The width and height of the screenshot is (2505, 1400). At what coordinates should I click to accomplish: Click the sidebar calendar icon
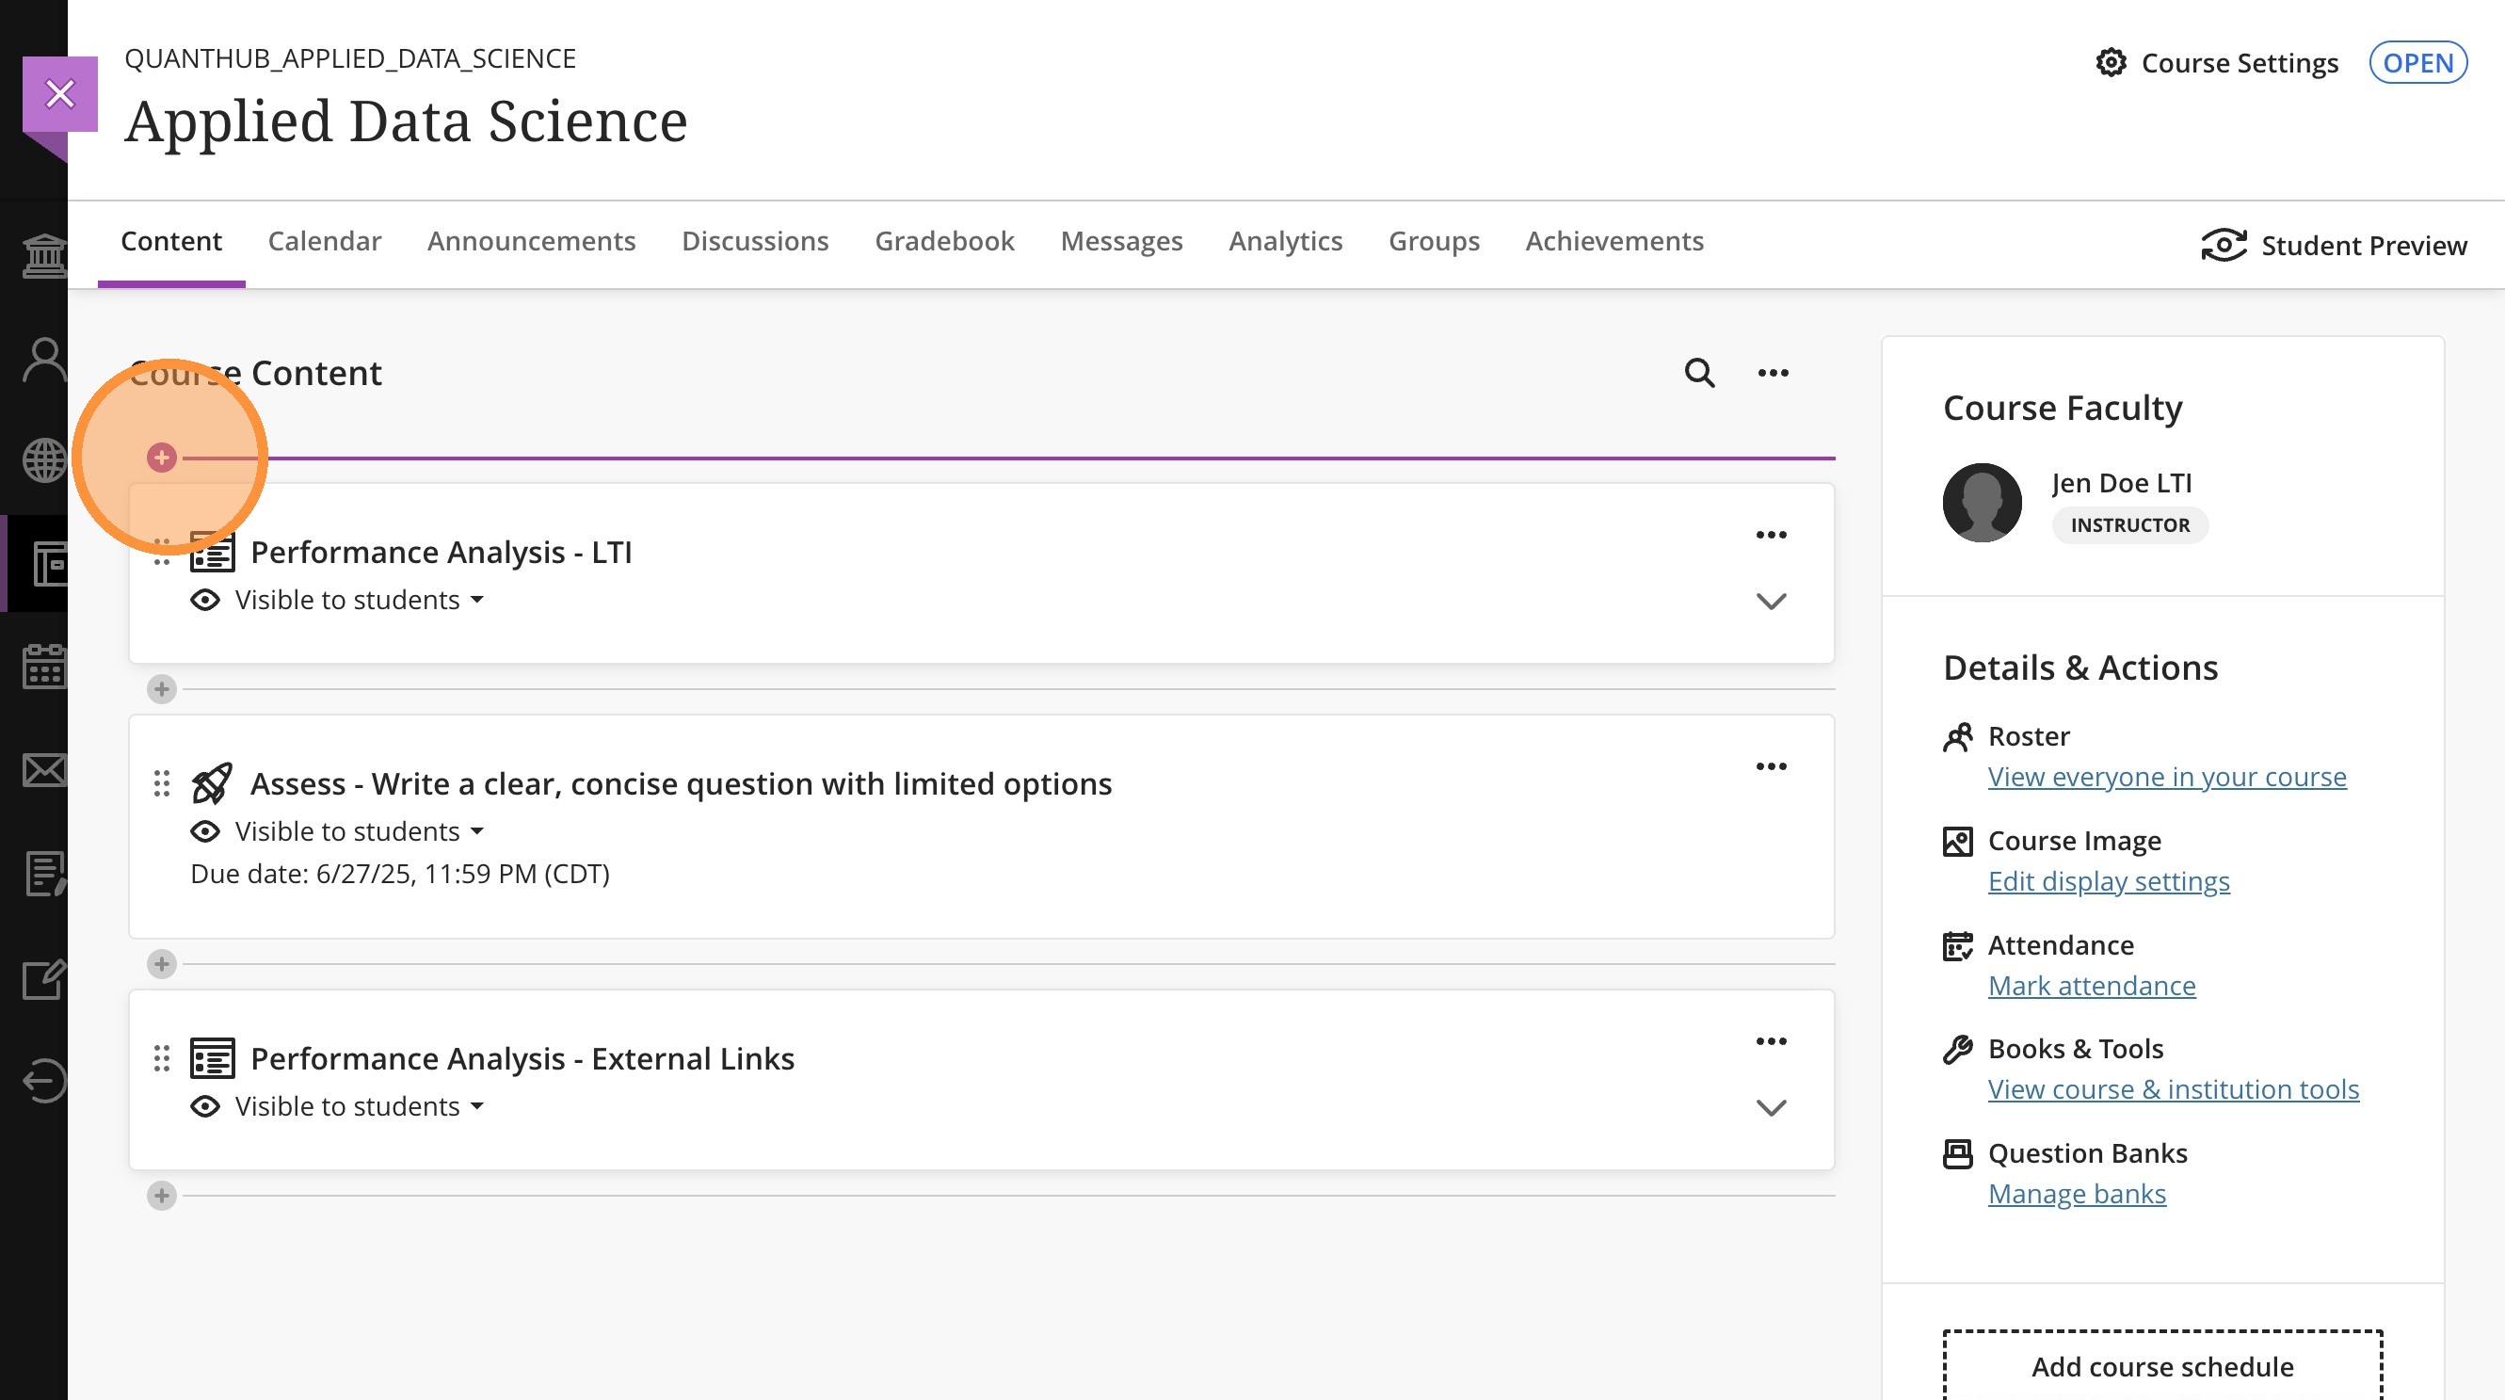[x=45, y=666]
